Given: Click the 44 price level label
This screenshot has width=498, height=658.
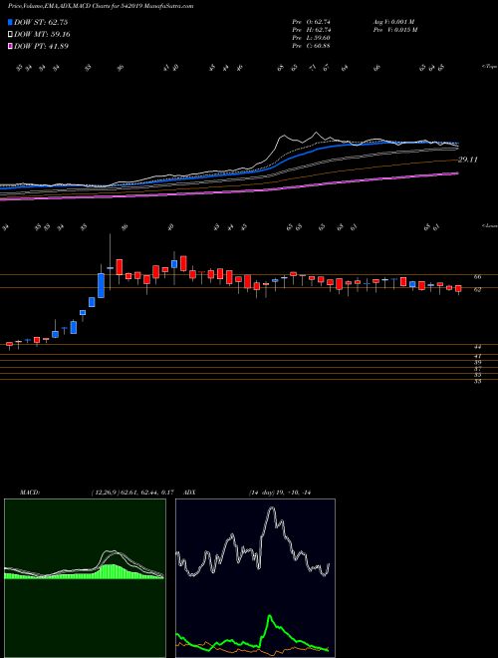Looking at the screenshot, I should [x=477, y=347].
